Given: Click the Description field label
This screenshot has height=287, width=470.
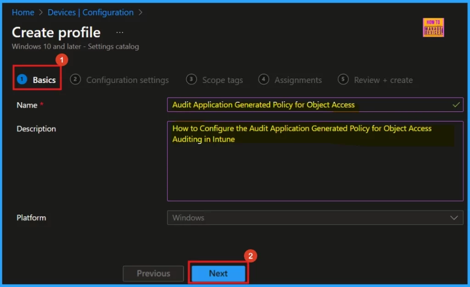Looking at the screenshot, I should 36,129.
